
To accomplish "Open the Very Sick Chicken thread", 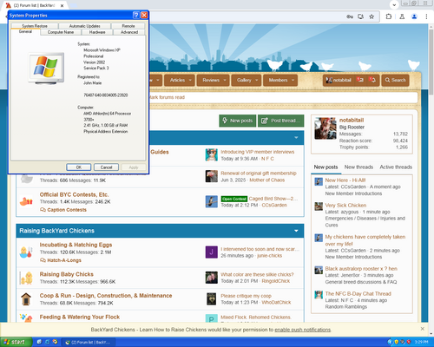I will click(x=345, y=206).
